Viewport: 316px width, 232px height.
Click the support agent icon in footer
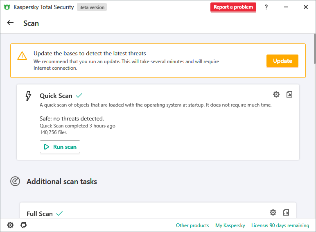(24, 225)
